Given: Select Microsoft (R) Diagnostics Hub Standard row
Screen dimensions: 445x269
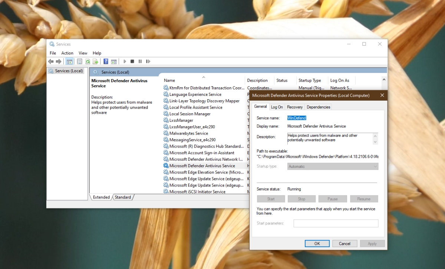Looking at the screenshot, I should (x=206, y=146).
